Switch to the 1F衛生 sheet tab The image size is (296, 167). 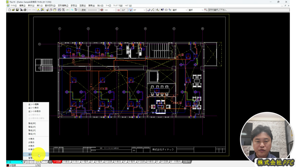click(66, 161)
